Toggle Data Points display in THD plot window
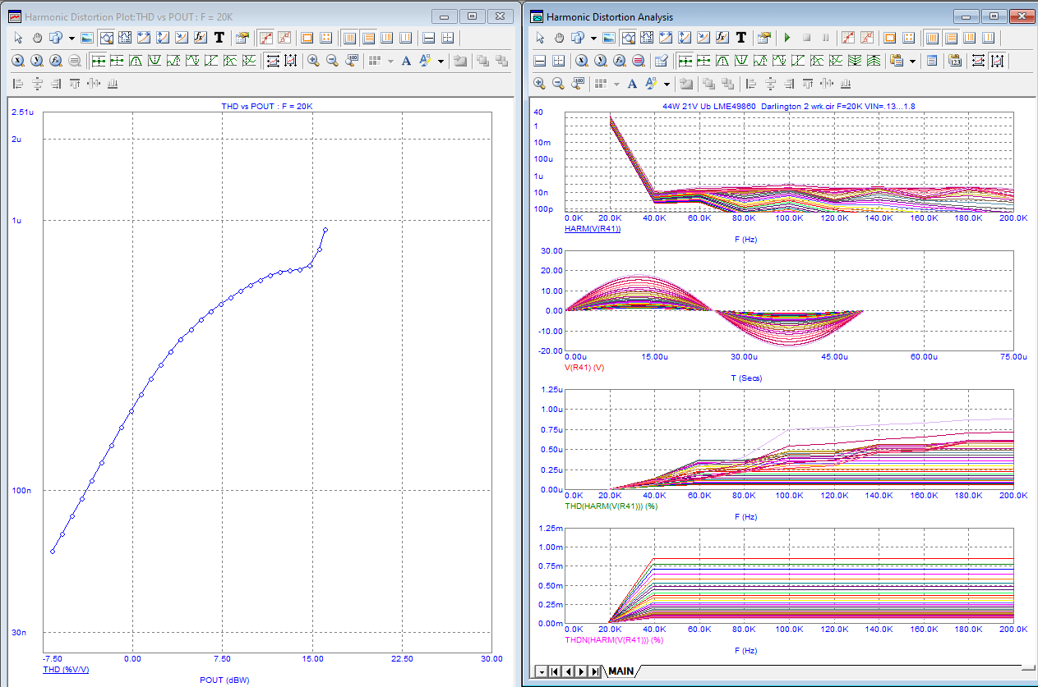The width and height of the screenshot is (1038, 687). pyautogui.click(x=267, y=38)
